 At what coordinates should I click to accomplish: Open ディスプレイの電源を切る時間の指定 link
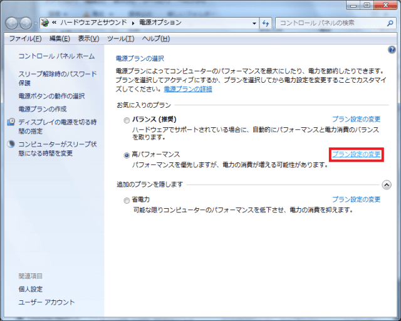tap(57, 127)
